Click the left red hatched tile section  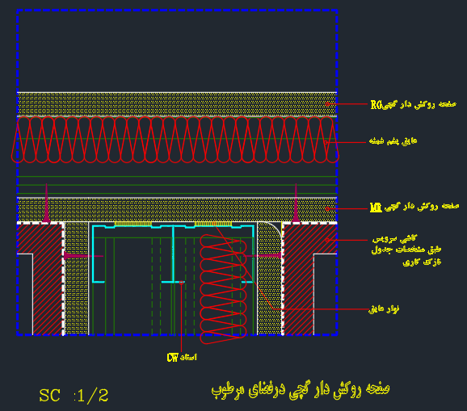[48, 279]
